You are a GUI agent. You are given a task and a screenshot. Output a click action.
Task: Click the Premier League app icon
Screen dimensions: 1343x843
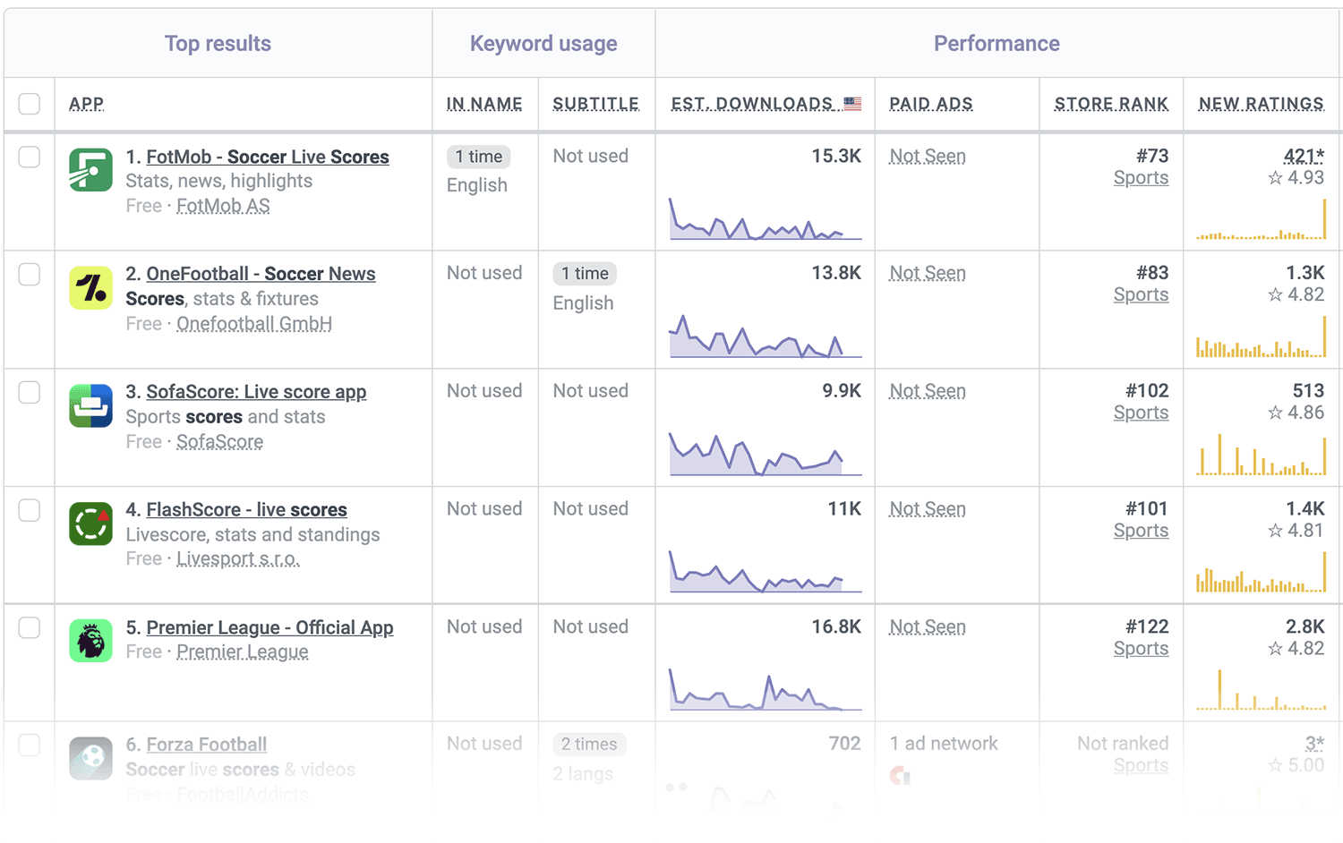pyautogui.click(x=90, y=641)
